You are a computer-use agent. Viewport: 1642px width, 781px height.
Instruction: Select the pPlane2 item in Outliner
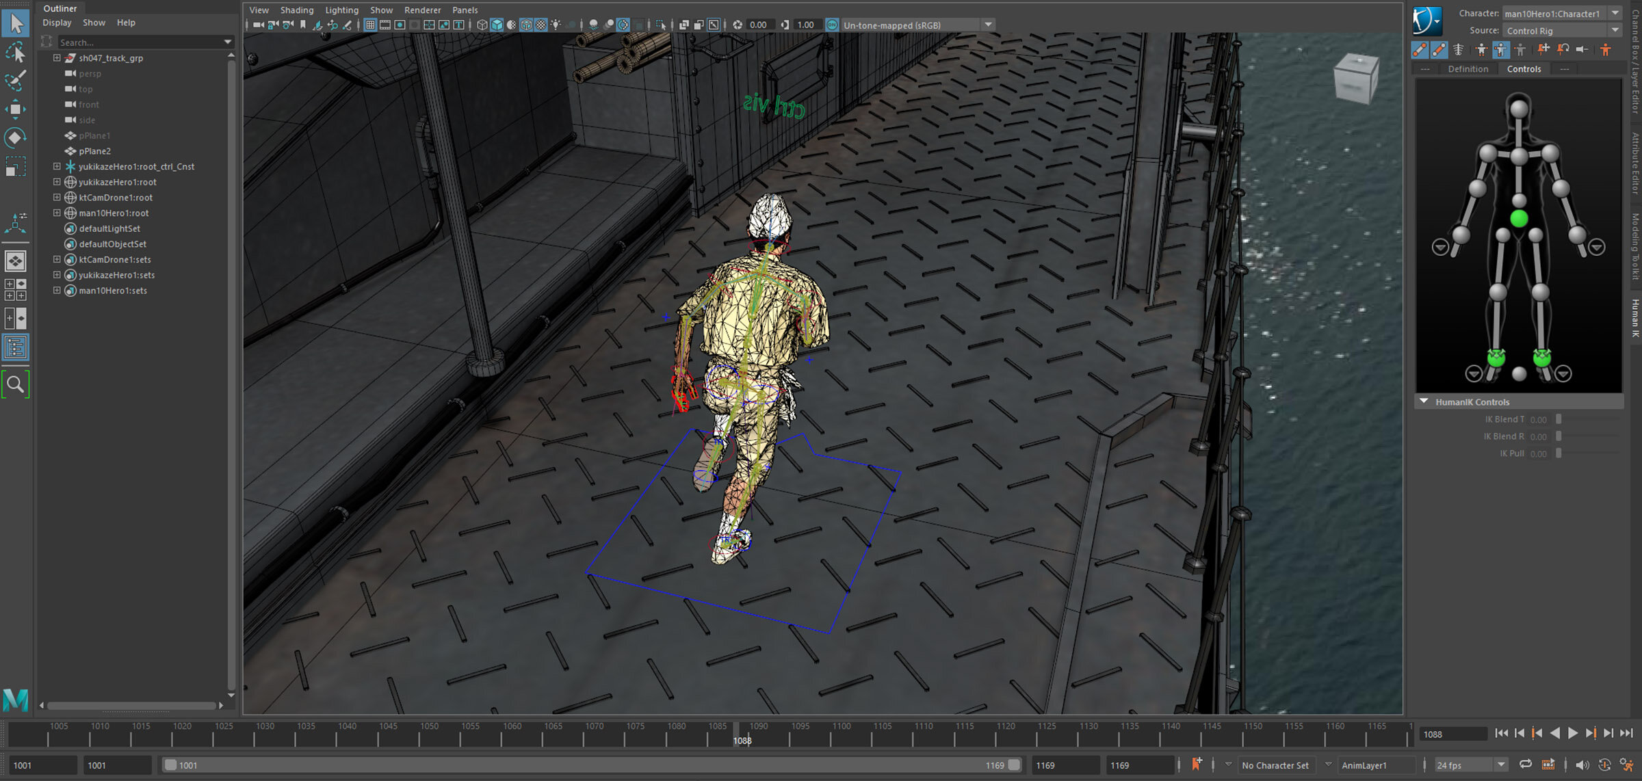94,151
